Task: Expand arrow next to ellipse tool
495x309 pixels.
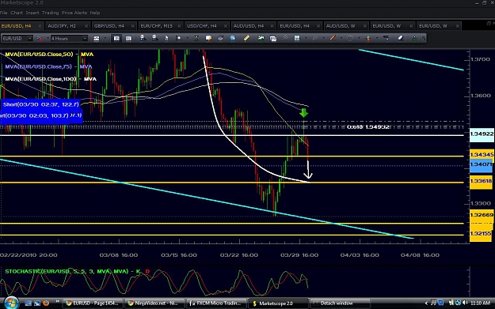Action: pyautogui.click(x=360, y=39)
